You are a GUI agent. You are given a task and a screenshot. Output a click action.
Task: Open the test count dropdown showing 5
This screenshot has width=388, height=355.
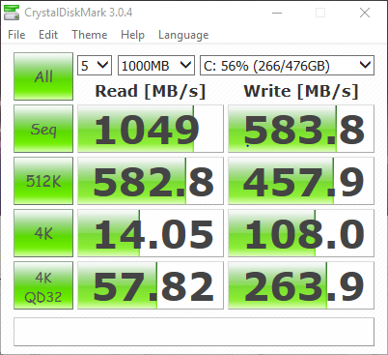[x=95, y=66]
